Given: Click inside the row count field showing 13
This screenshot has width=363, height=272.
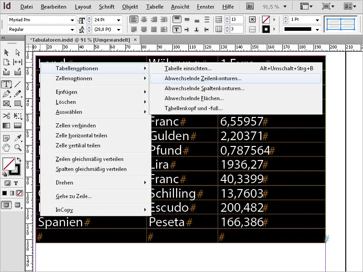Looking at the screenshot, I should click(x=237, y=20).
